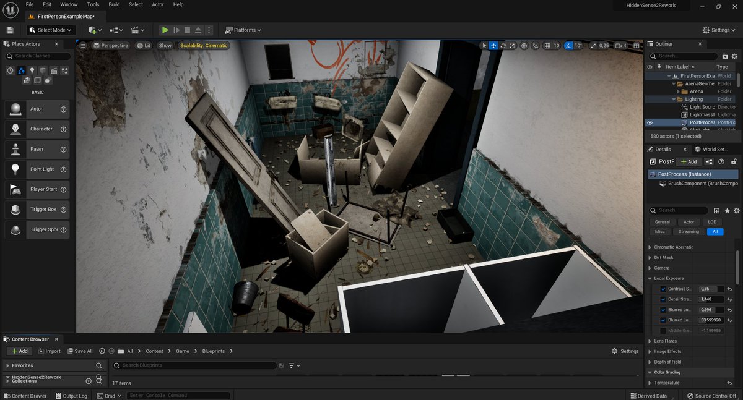The width and height of the screenshot is (743, 400).
Task: Select the Scale tool in the viewport toolbar
Action: [x=512, y=46]
